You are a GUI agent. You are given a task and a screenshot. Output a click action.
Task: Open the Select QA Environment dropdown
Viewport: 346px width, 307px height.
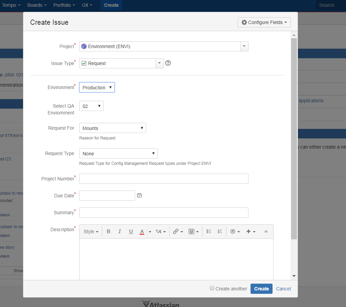point(91,106)
